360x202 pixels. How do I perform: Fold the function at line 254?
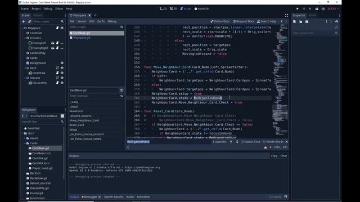pyautogui.click(x=142, y=67)
